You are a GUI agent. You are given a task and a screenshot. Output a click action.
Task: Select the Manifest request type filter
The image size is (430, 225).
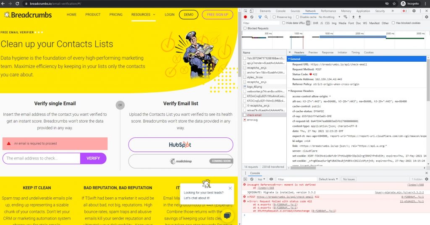coord(374,23)
